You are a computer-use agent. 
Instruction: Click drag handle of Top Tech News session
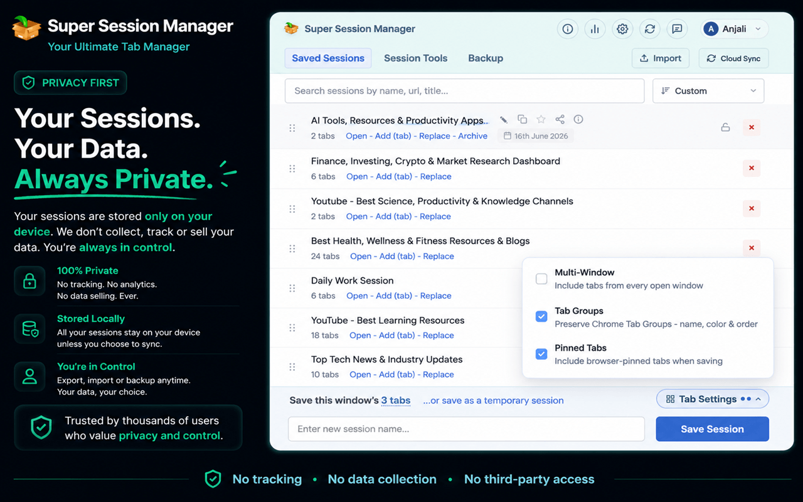coord(292,367)
